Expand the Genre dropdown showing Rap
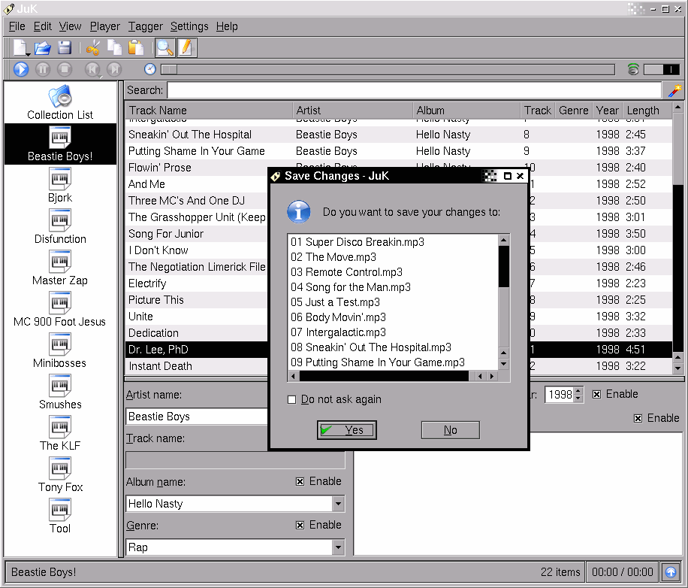Image resolution: width=688 pixels, height=588 pixels. [x=338, y=547]
